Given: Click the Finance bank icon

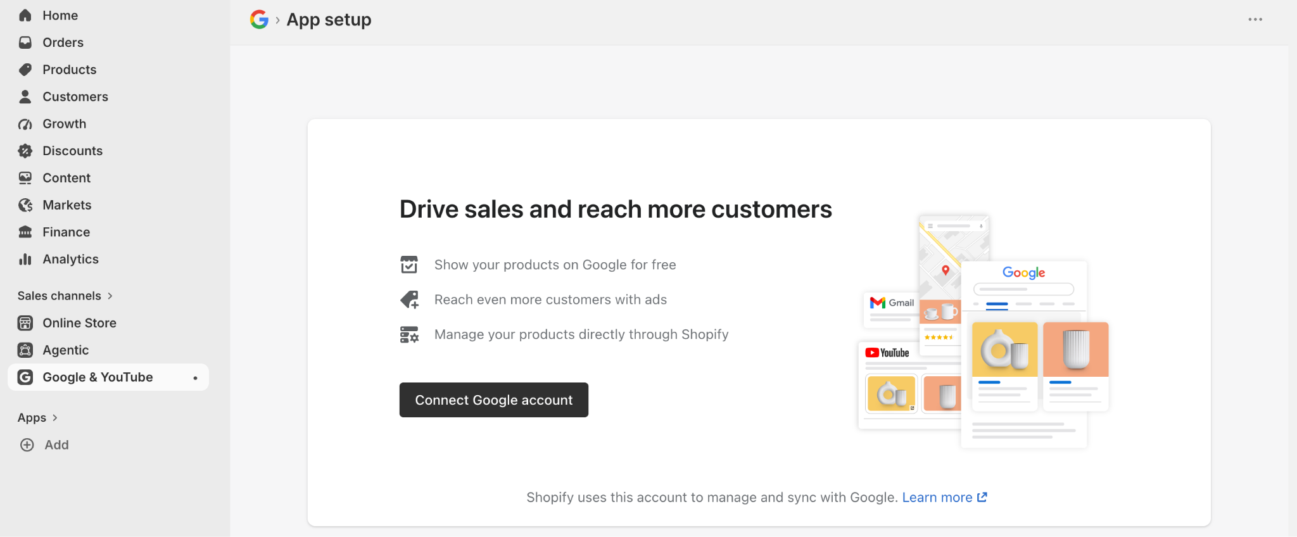Looking at the screenshot, I should 25,232.
